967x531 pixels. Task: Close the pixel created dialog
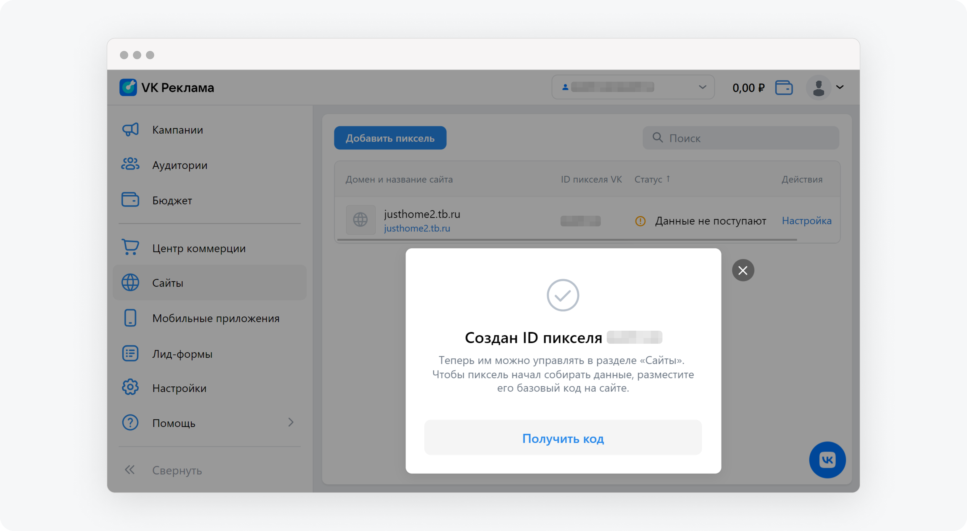tap(742, 270)
